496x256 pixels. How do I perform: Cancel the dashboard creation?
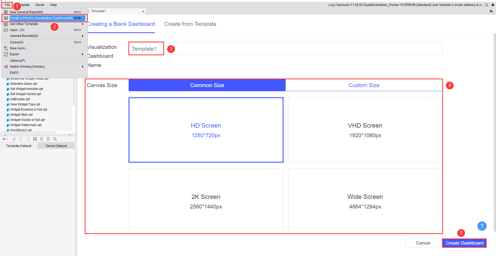(423, 243)
